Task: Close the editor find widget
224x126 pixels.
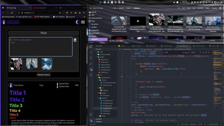Action: tap(209, 52)
